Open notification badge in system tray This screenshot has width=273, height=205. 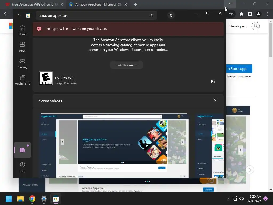[x=266, y=199]
